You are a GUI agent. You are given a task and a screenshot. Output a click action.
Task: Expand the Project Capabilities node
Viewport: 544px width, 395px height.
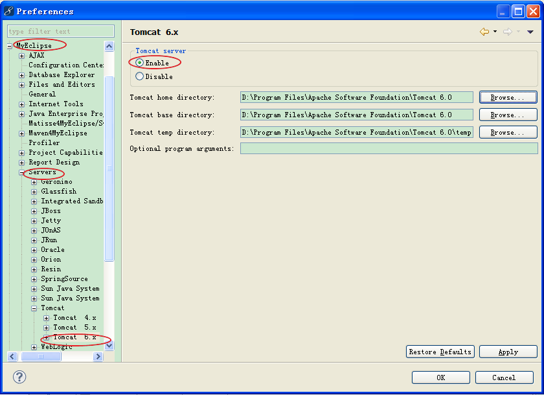click(22, 153)
